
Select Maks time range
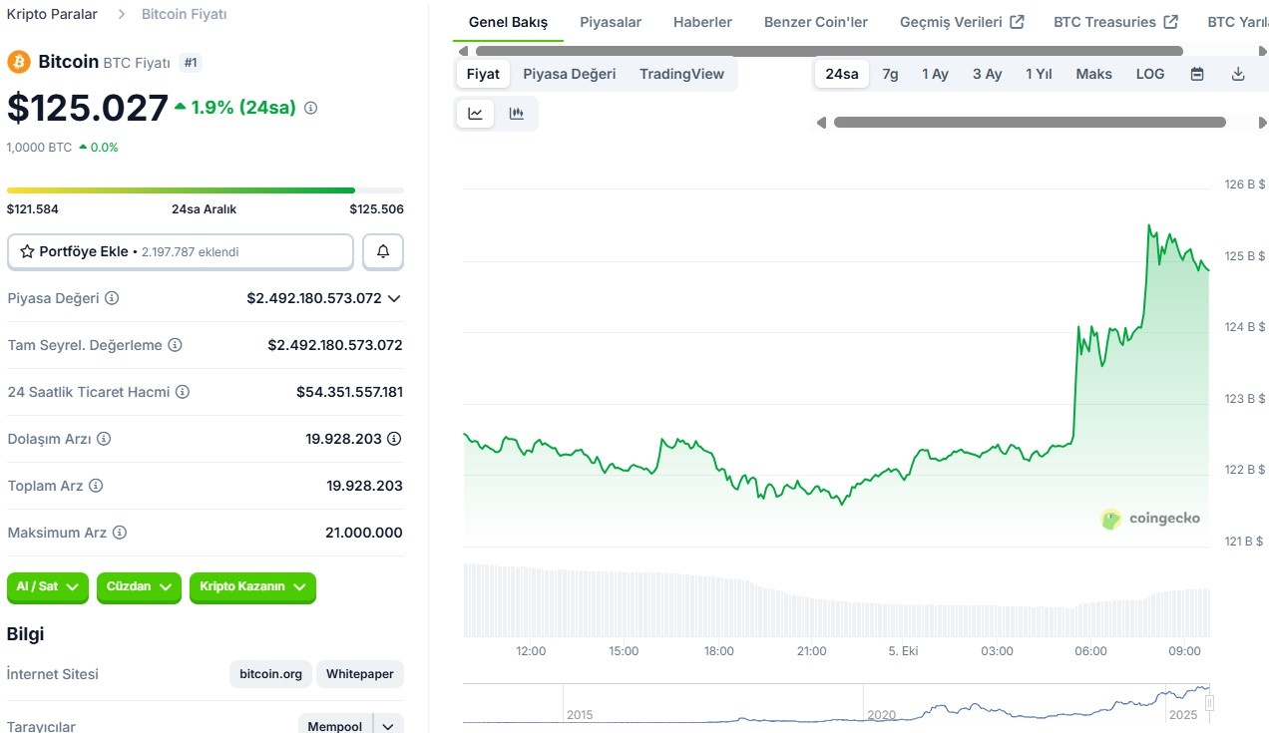(x=1093, y=74)
